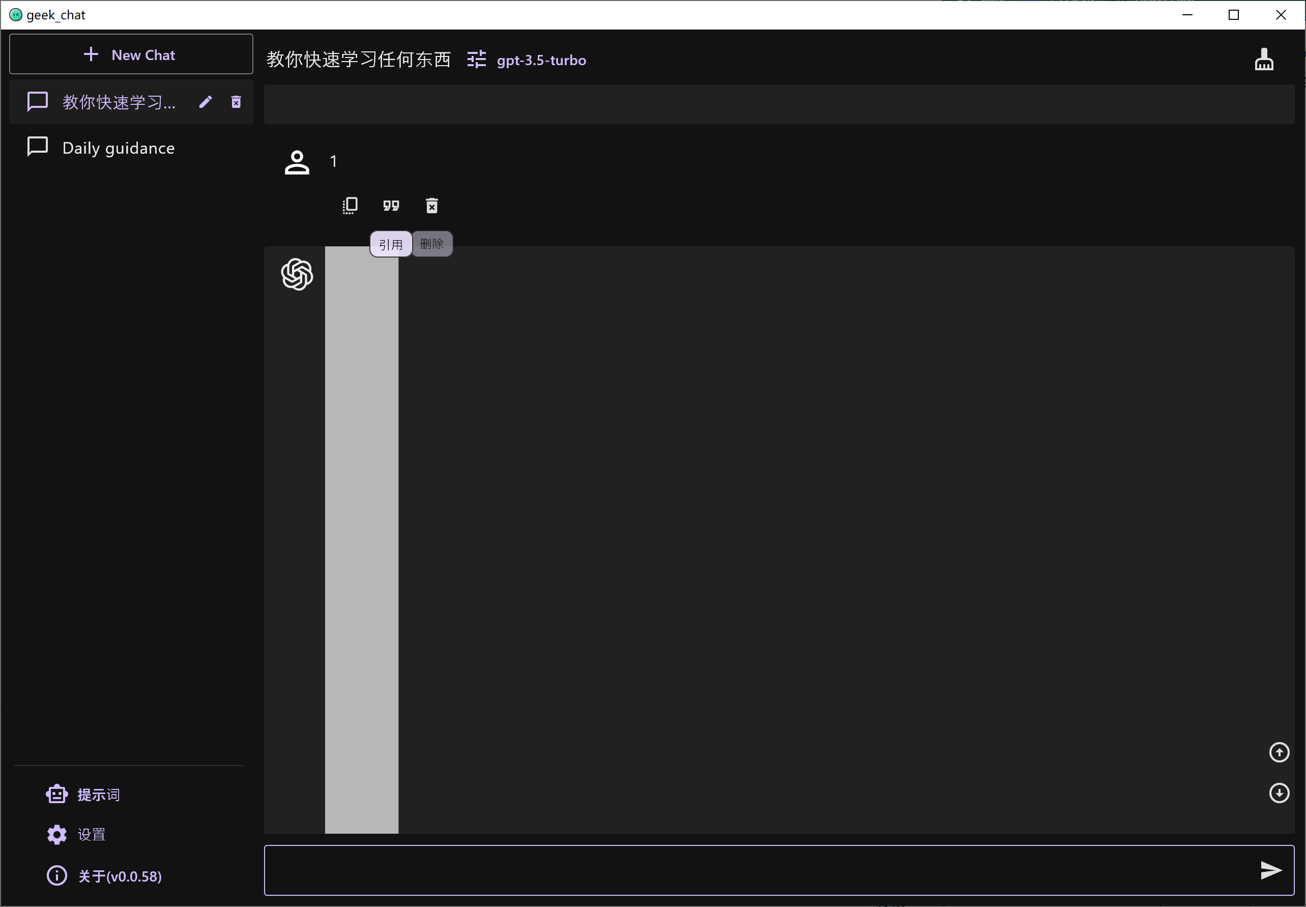Delete the 教你快速学习 chat via its trash icon
This screenshot has width=1306, height=907.
click(x=235, y=102)
